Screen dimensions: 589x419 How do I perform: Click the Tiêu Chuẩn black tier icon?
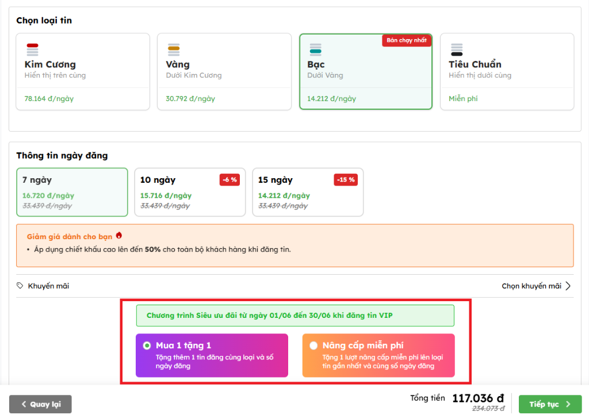tap(457, 49)
